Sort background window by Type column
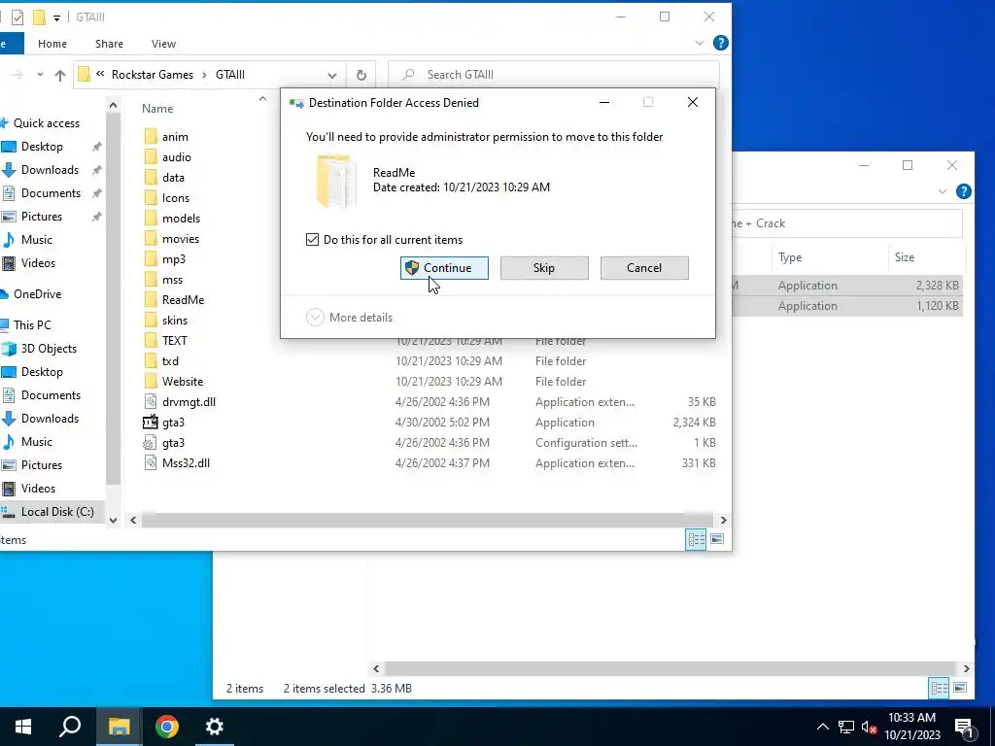This screenshot has width=995, height=746. click(x=790, y=257)
